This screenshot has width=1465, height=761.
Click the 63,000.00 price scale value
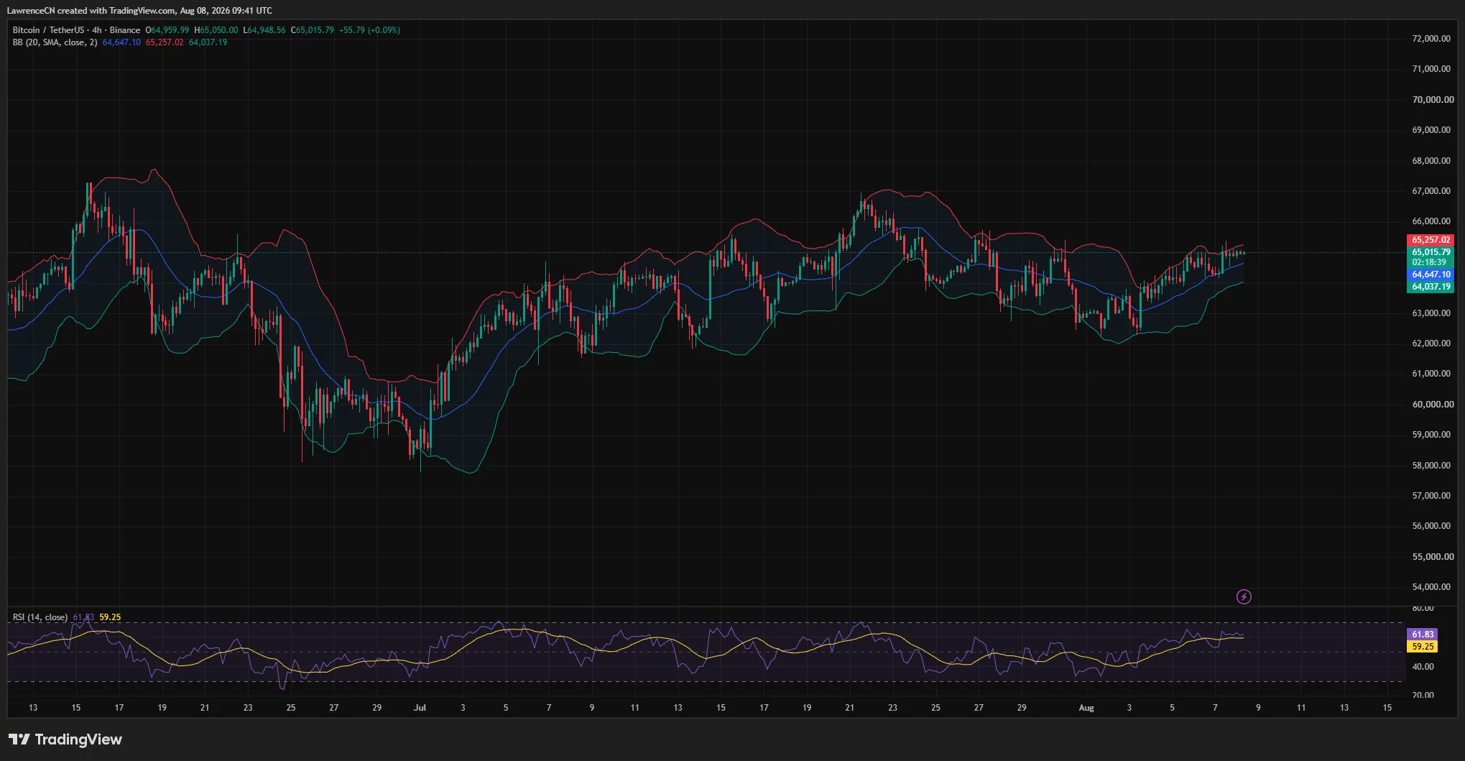point(1431,313)
